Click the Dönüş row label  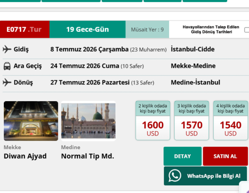[23, 82]
